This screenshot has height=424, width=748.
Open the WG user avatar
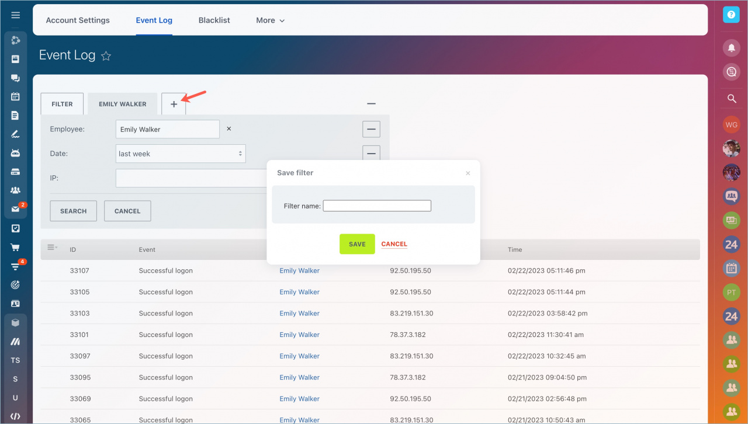click(x=731, y=124)
